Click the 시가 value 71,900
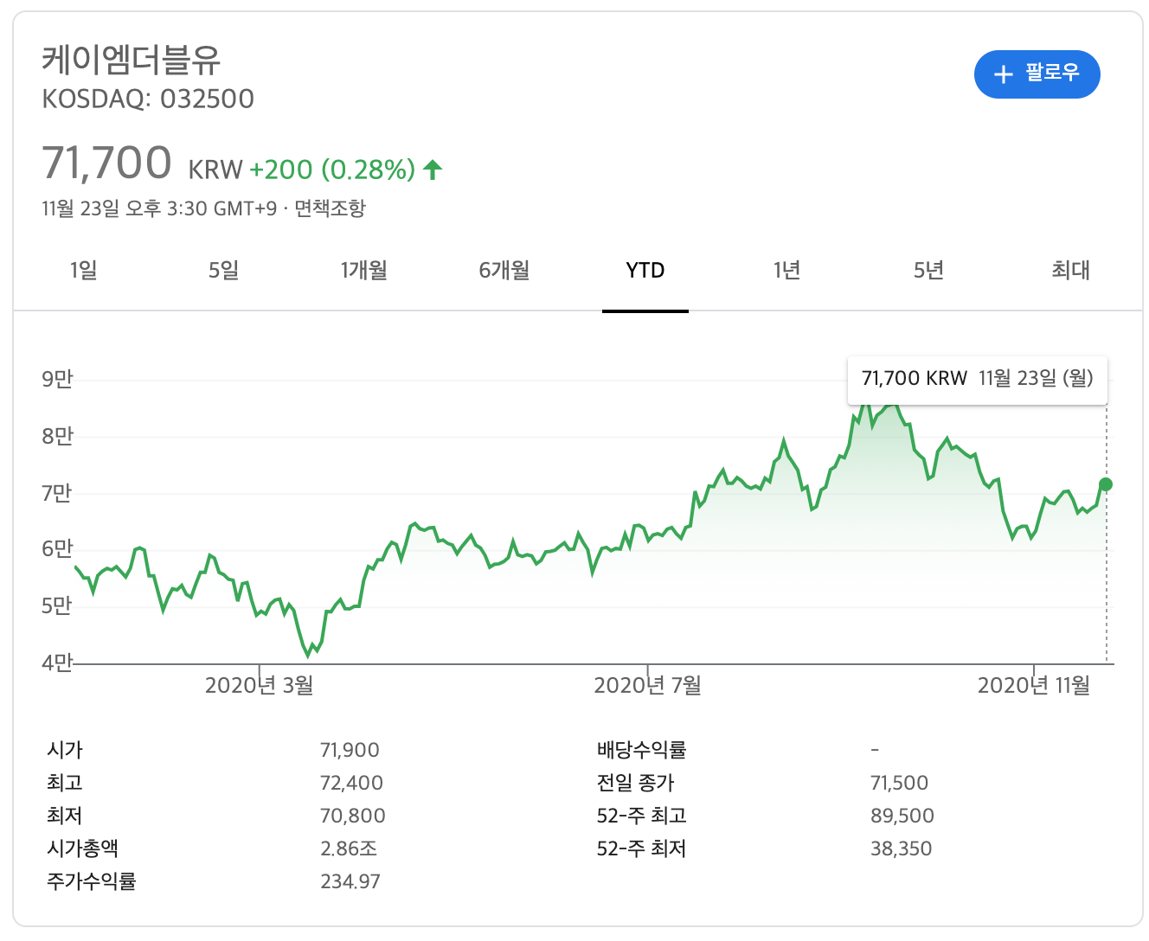1149x941 pixels. tap(350, 751)
